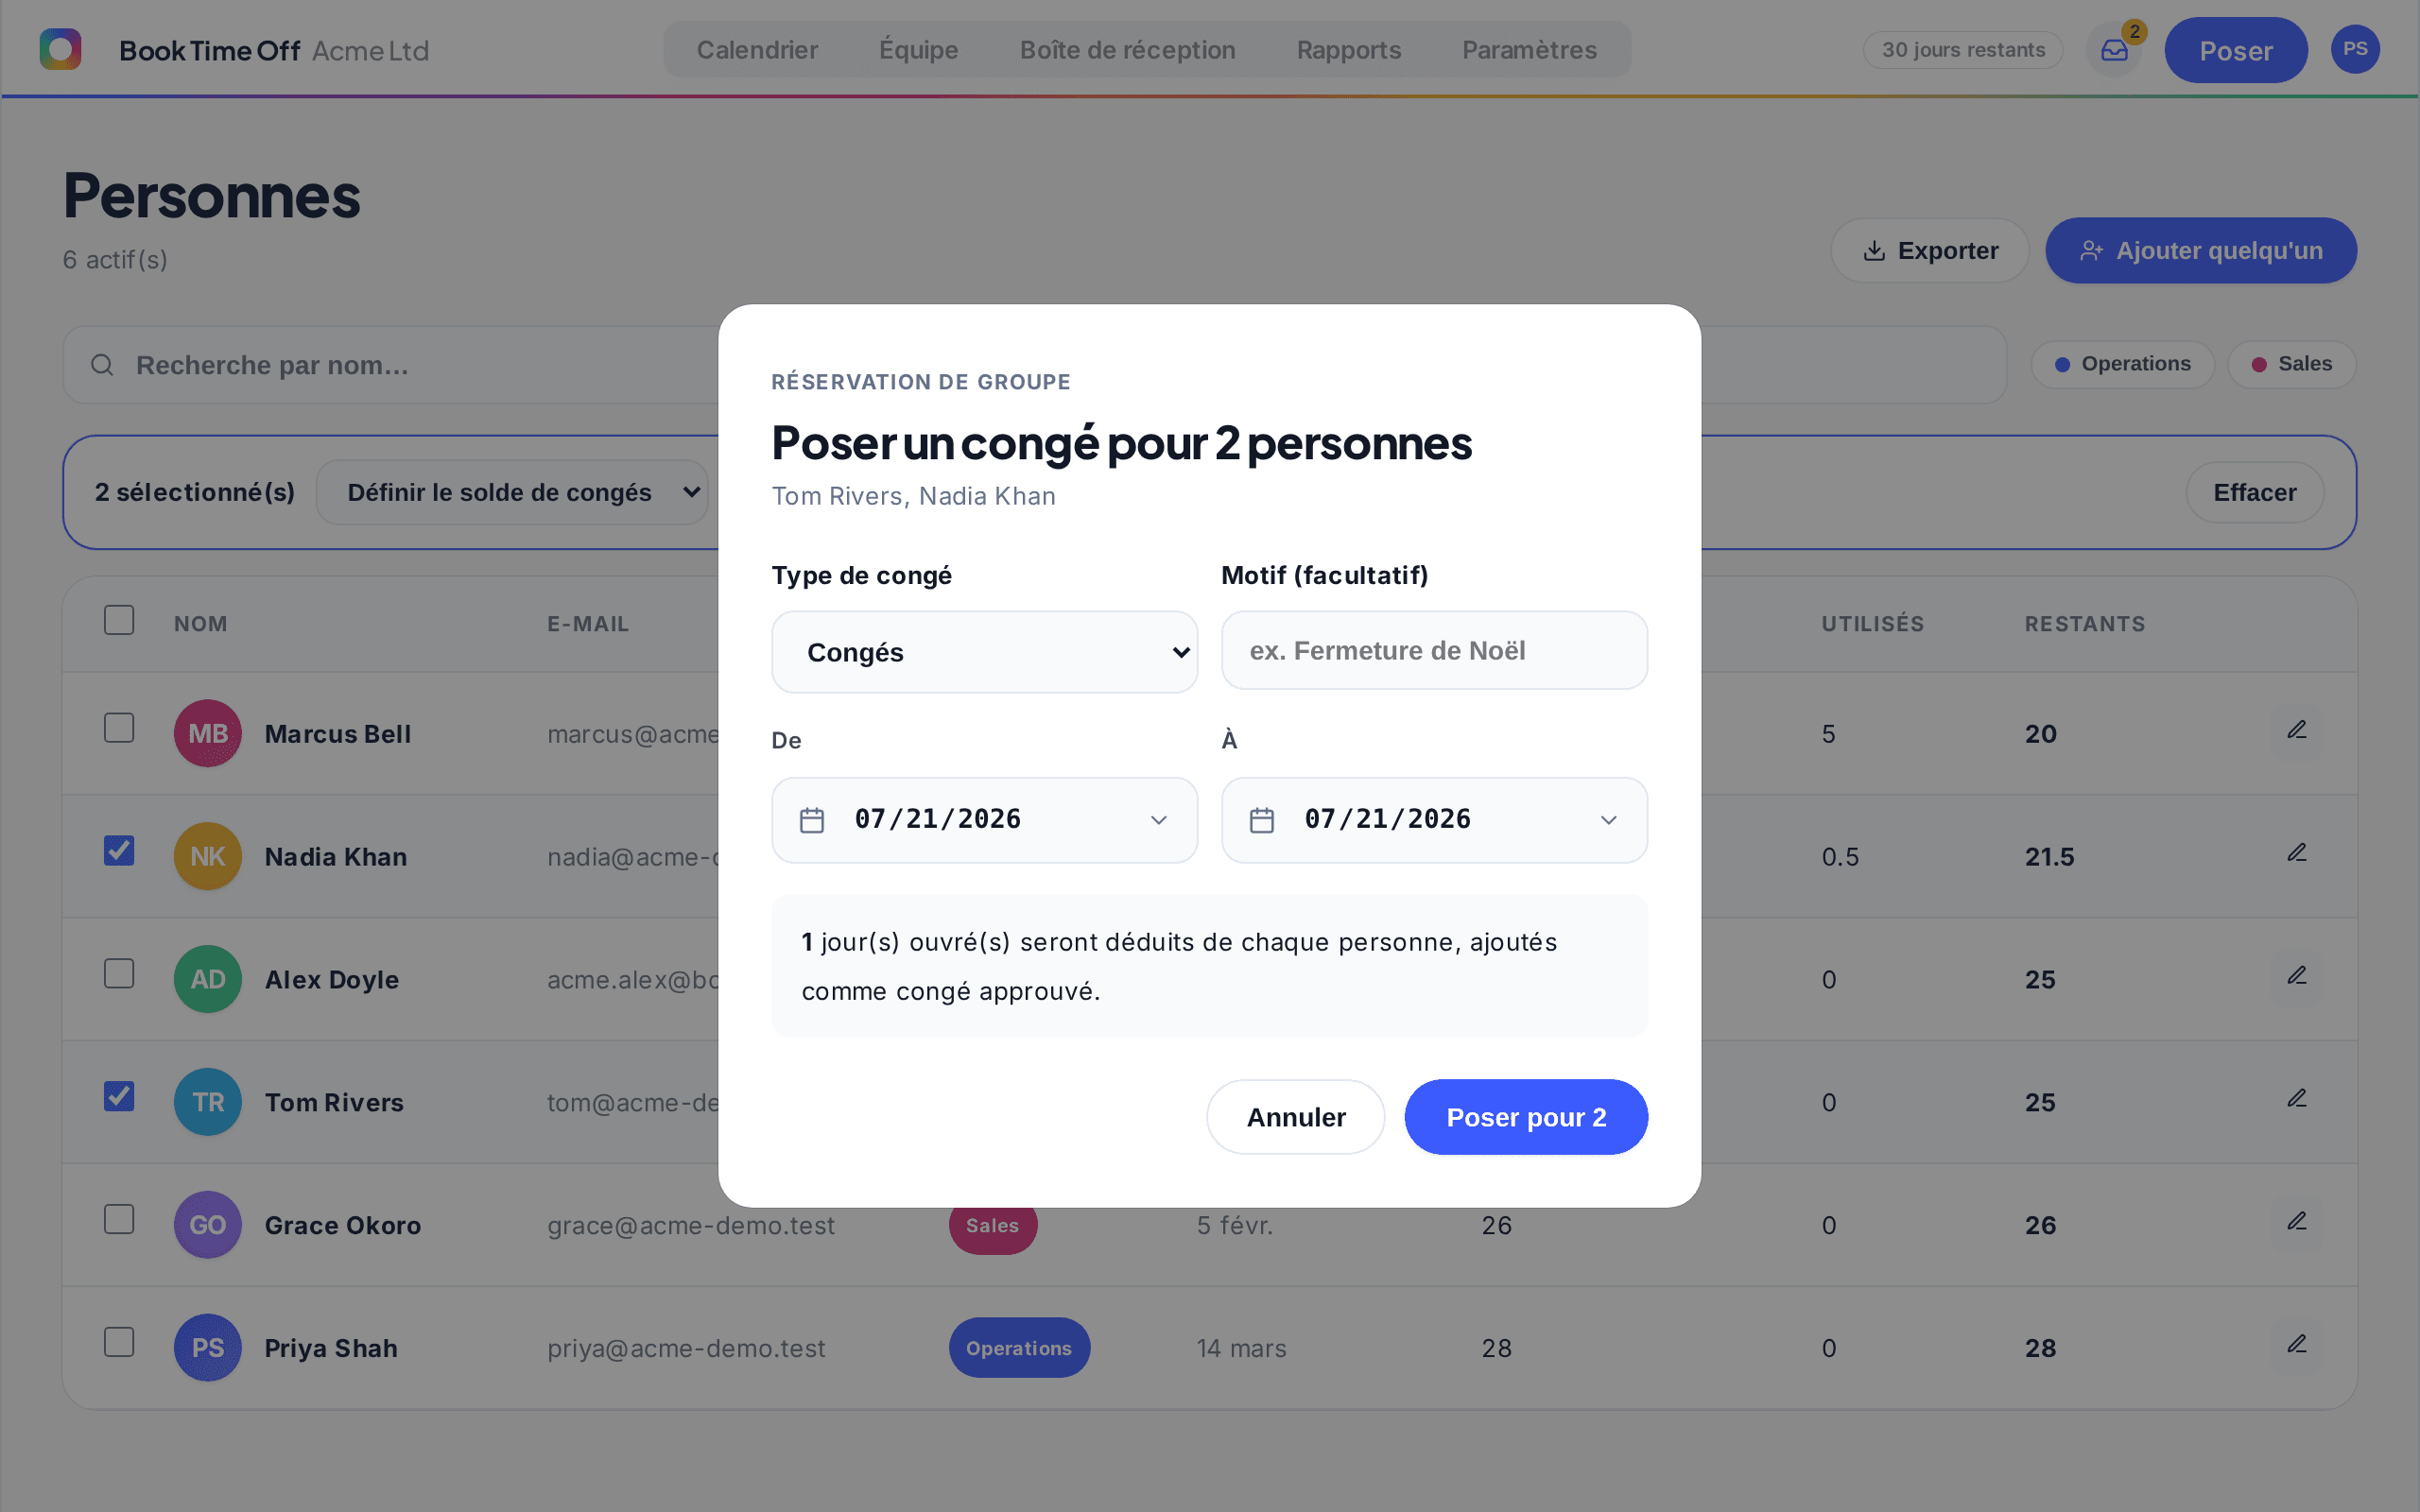Click Nadia Khan's NK avatar

(x=208, y=856)
